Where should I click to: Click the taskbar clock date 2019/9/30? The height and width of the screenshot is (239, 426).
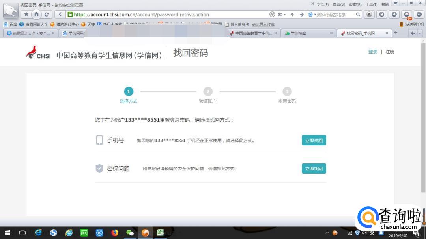tap(398, 235)
